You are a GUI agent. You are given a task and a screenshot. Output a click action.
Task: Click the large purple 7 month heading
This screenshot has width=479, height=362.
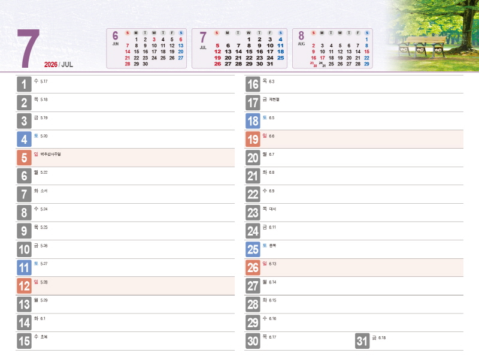tap(29, 49)
